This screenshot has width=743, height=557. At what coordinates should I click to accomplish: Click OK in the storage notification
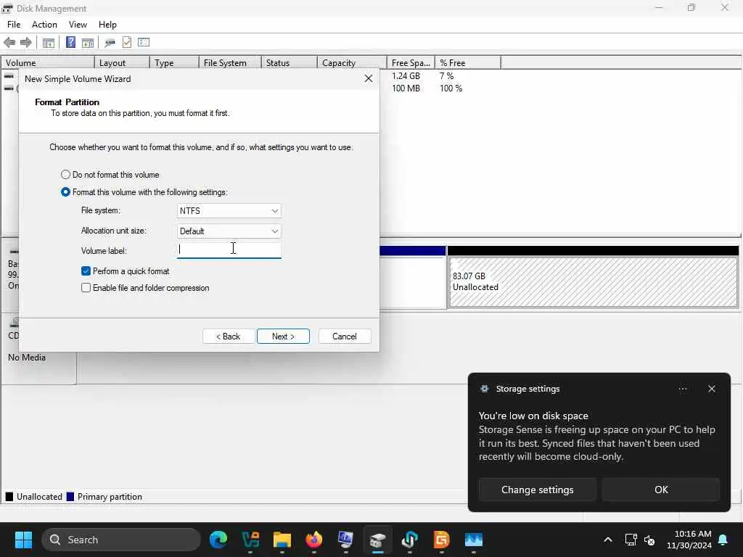click(x=661, y=490)
